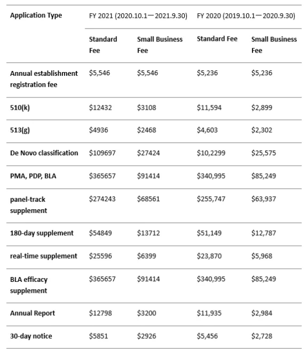Click the Application Type column header
The width and height of the screenshot is (307, 355).
(x=36, y=15)
